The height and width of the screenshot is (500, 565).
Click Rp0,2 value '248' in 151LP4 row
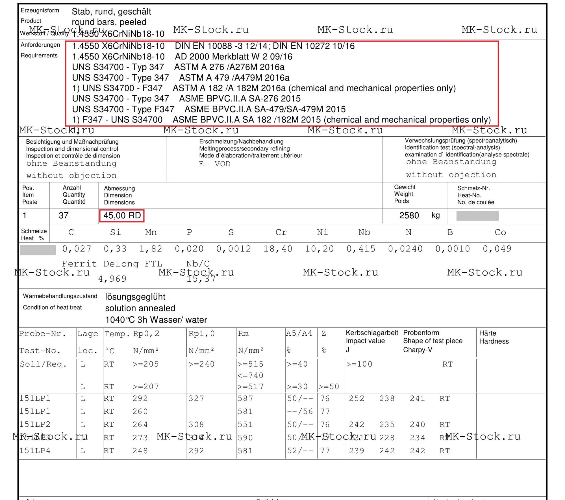pyautogui.click(x=140, y=451)
